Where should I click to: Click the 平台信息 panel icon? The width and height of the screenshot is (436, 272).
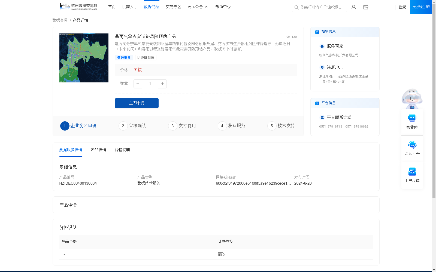pos(317,103)
